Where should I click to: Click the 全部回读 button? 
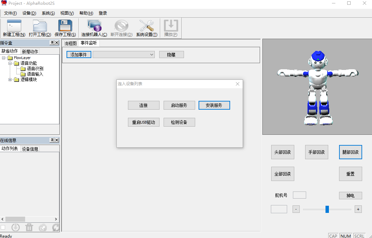click(282, 174)
